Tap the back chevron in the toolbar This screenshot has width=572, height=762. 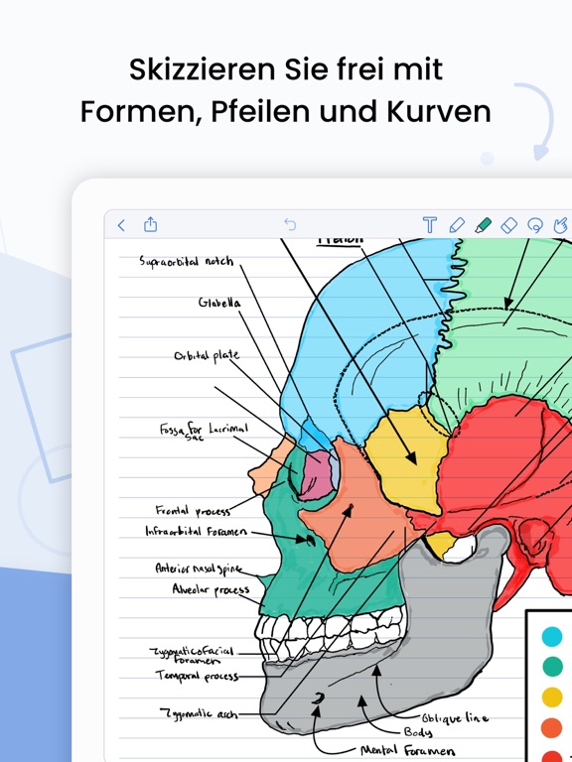(121, 225)
